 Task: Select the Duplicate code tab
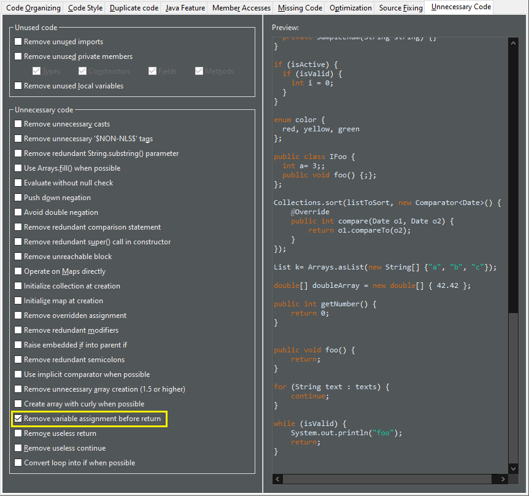pos(134,8)
